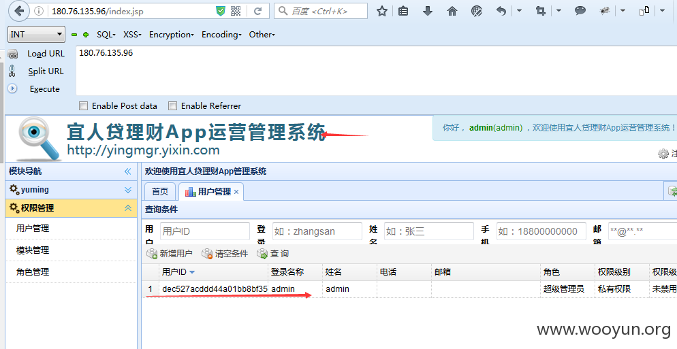This screenshot has width=677, height=349.
Task: Open dropdown next to the undo icon
Action: point(520,10)
